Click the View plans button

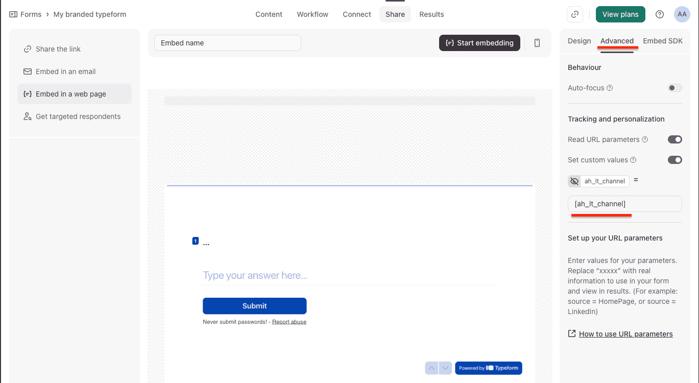tap(620, 14)
